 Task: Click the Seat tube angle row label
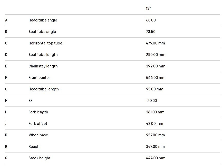(42, 32)
